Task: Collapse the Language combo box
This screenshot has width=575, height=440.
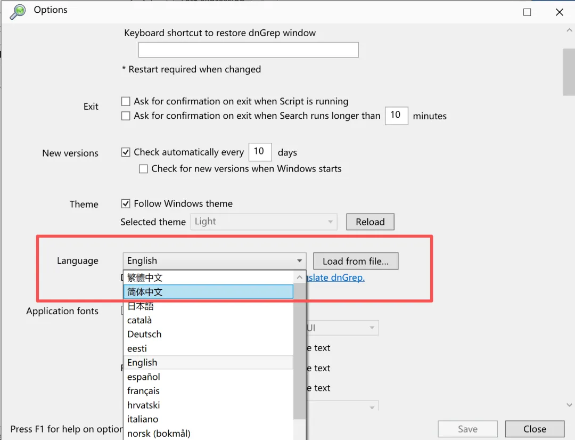Action: coord(215,261)
